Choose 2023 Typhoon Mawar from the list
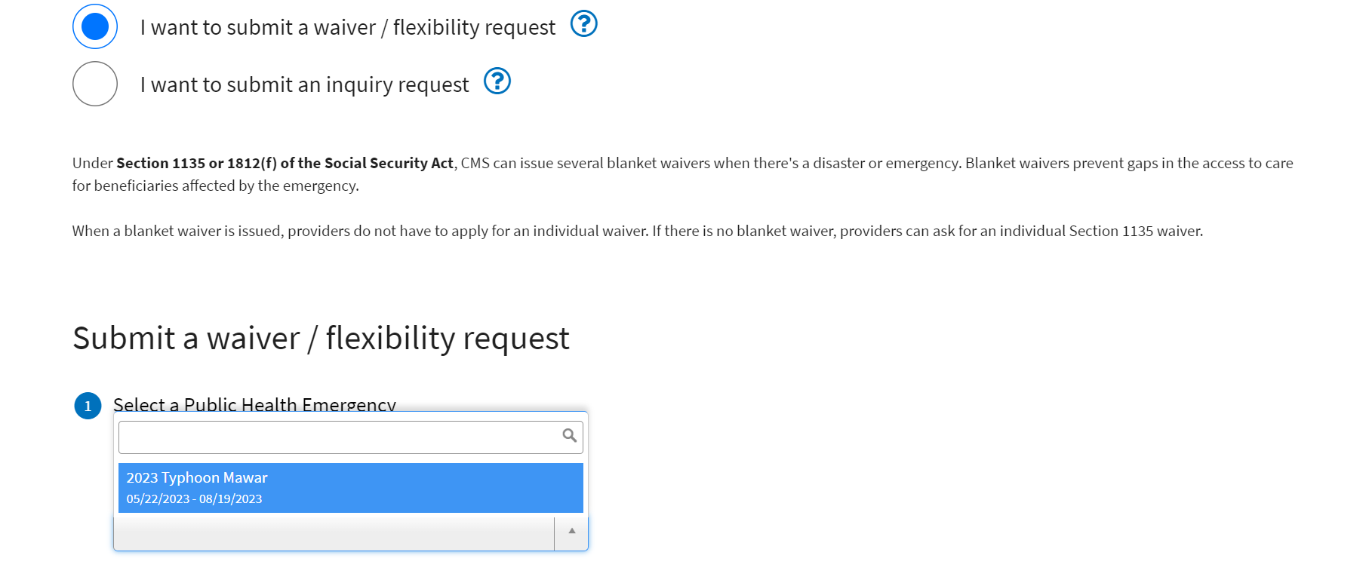The height and width of the screenshot is (586, 1366). [x=197, y=478]
